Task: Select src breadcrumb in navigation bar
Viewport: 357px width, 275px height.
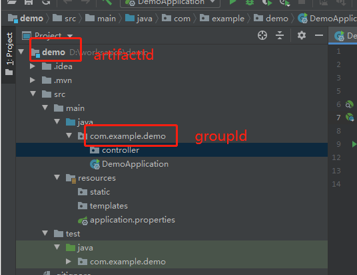Action: point(64,18)
